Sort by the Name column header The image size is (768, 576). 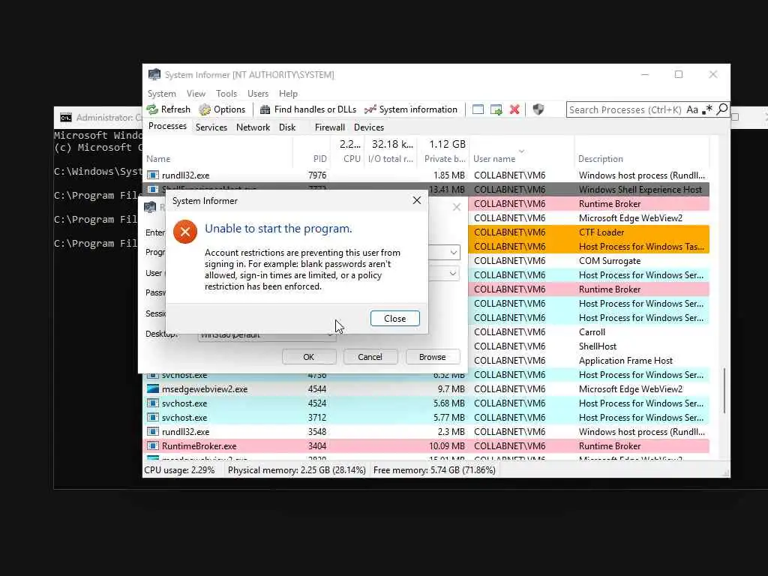pos(219,159)
